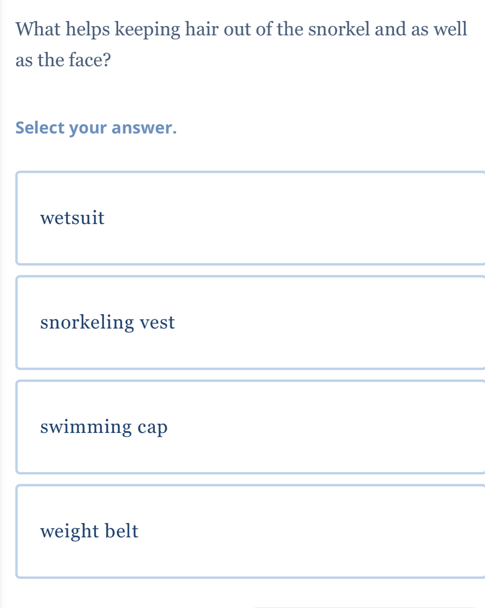Image resolution: width=485 pixels, height=608 pixels.
Task: Click the word 'snorkeling' in second option
Action: pyautogui.click(x=87, y=323)
